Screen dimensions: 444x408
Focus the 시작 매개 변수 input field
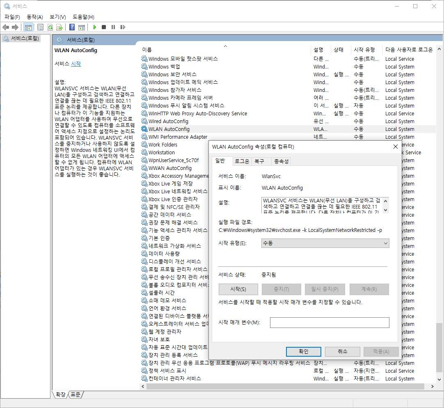[330, 323]
